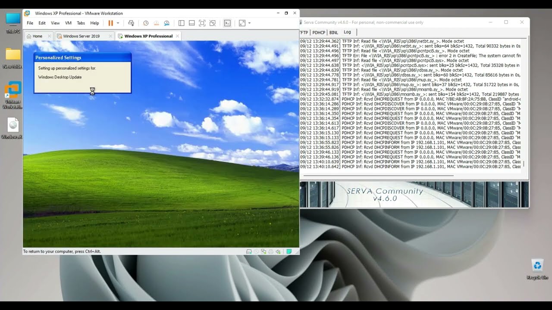Minimize the Serva Community window
Viewport: 552px width, 310px height.
(490, 22)
